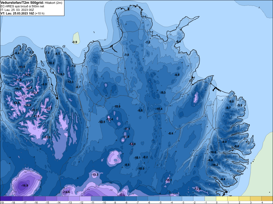
Task: Pick the orange legend swatch to the right of label 4
Action: [267, 199]
